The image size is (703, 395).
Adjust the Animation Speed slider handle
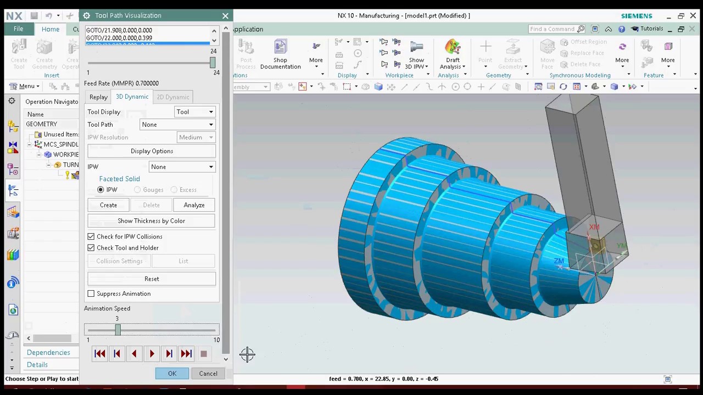click(x=118, y=330)
